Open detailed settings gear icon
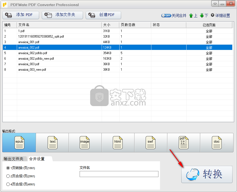The image size is (237, 192). (213, 15)
